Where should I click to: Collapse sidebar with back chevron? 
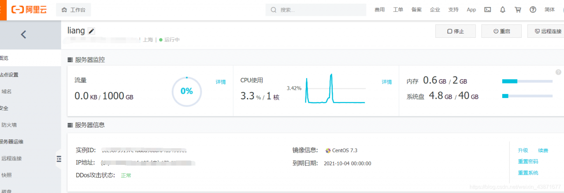pyautogui.click(x=23, y=34)
